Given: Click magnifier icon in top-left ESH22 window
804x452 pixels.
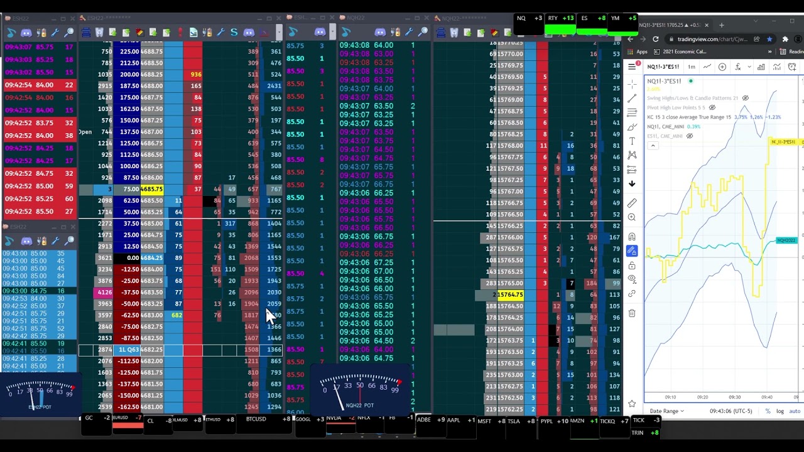Looking at the screenshot, I should (x=69, y=33).
